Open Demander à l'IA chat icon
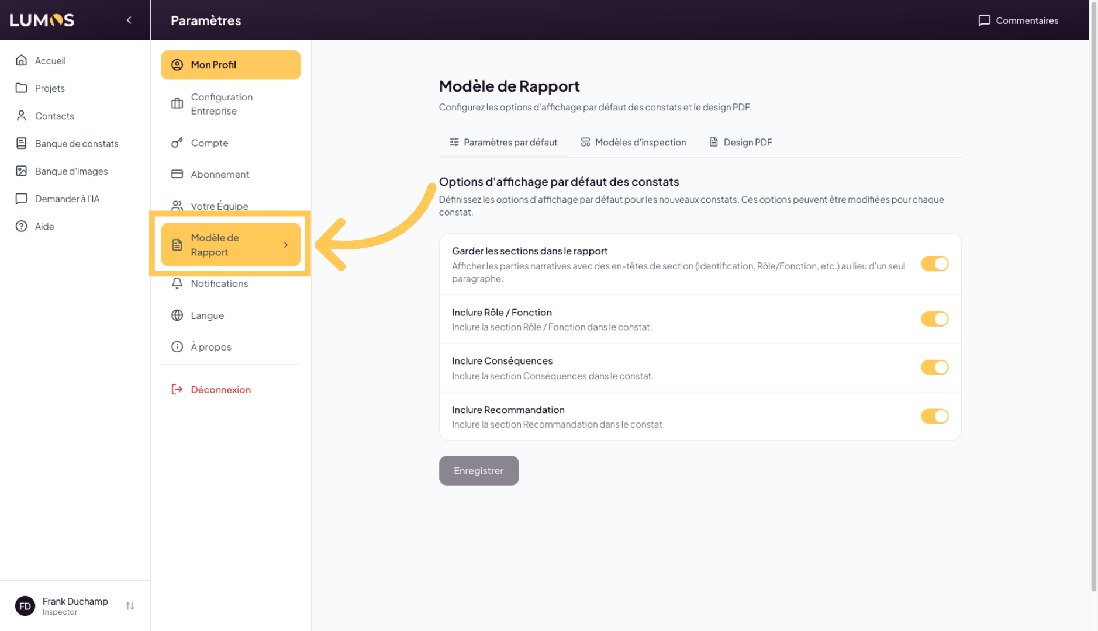The width and height of the screenshot is (1098, 631). (x=22, y=199)
